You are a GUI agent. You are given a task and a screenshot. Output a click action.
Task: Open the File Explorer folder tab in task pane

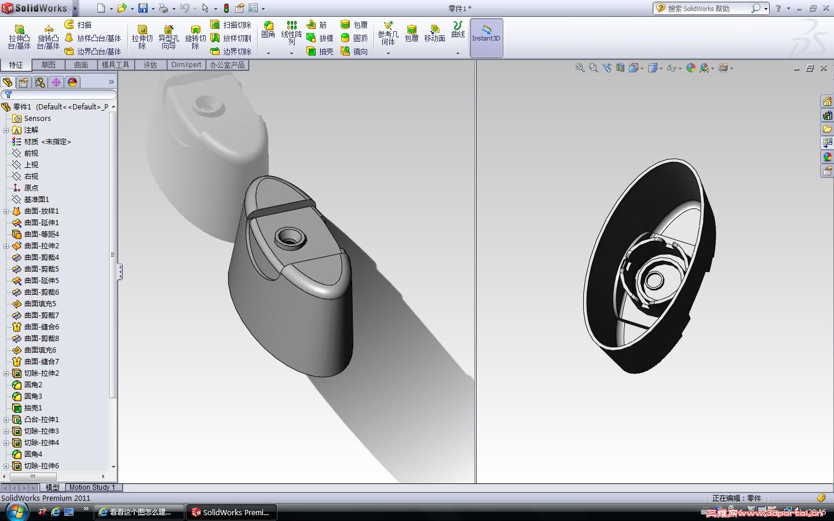click(827, 129)
